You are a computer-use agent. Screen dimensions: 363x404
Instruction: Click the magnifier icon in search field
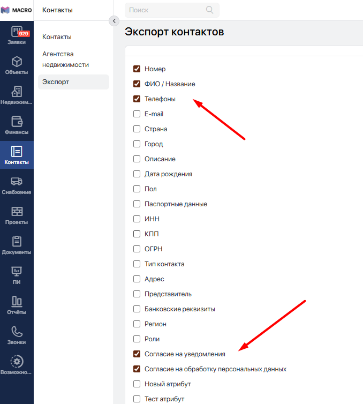[x=209, y=10]
